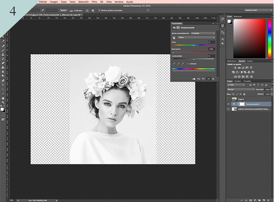The image size is (274, 202).
Task: Select the Type tool in toolbox
Action: [x=3, y=85]
